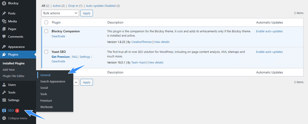Enable auto-updates for Blocksy Companion
Screen dimensions: 308x124
[x=269, y=31]
